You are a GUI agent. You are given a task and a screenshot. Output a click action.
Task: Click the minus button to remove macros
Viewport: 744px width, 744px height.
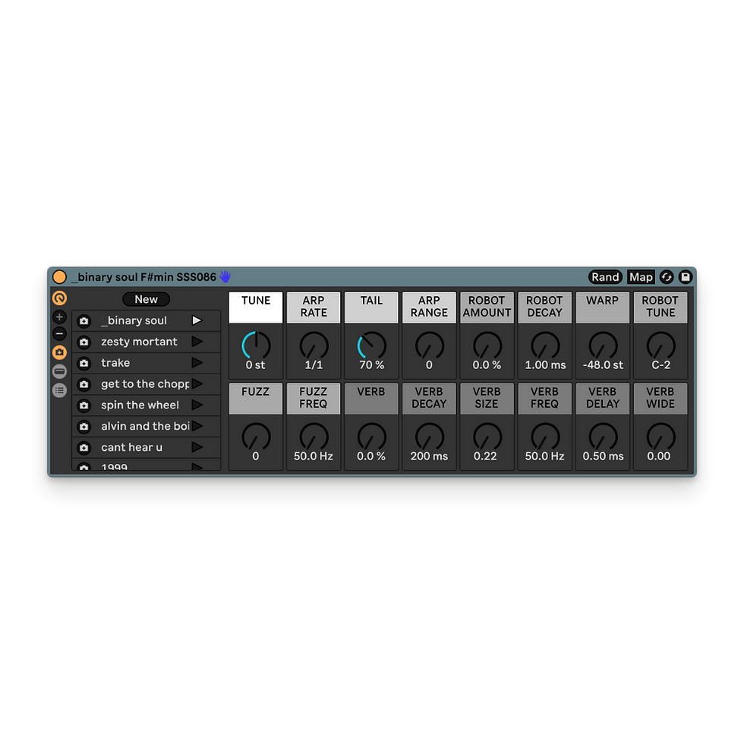pos(59,334)
